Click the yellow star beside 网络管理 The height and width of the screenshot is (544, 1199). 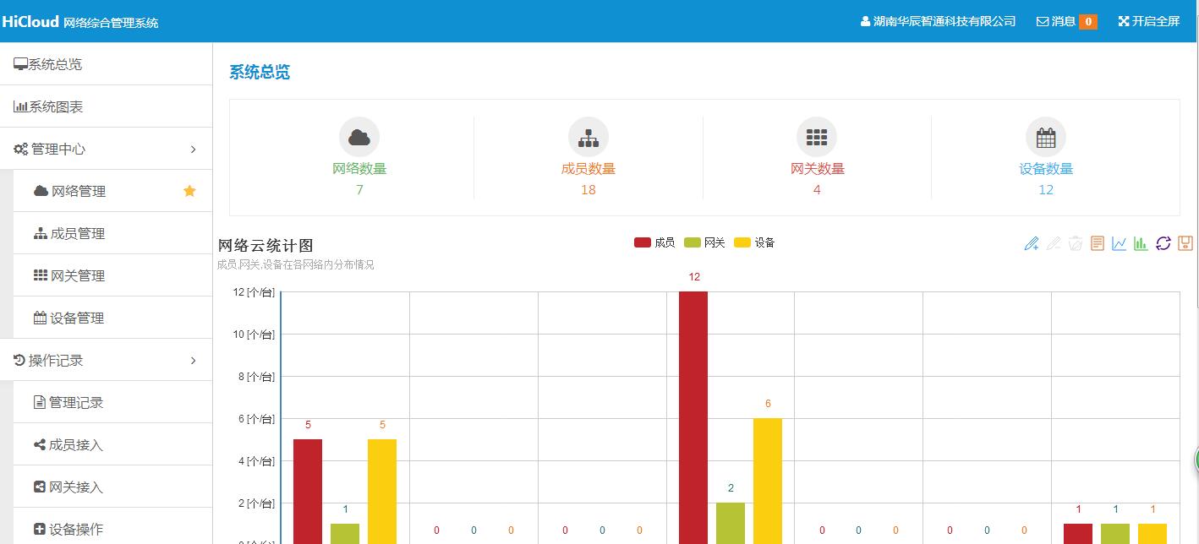[189, 191]
